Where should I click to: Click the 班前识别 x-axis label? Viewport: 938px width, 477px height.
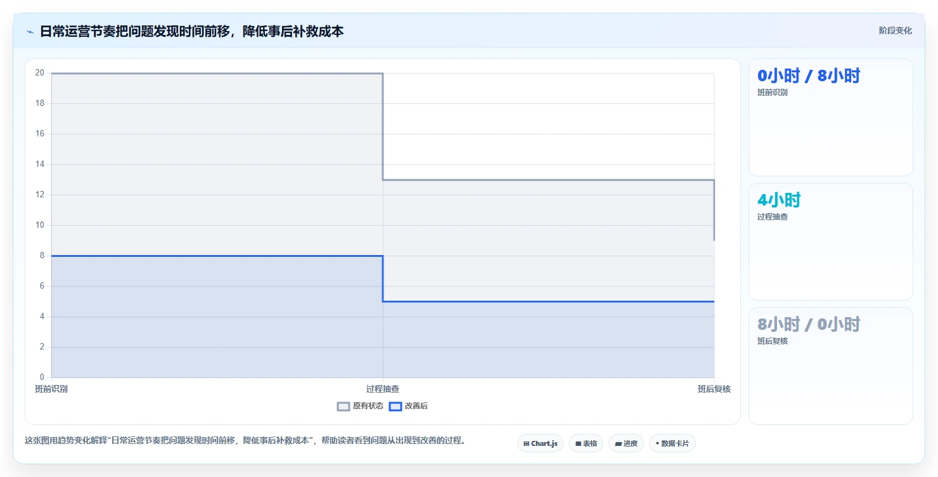pyautogui.click(x=51, y=389)
